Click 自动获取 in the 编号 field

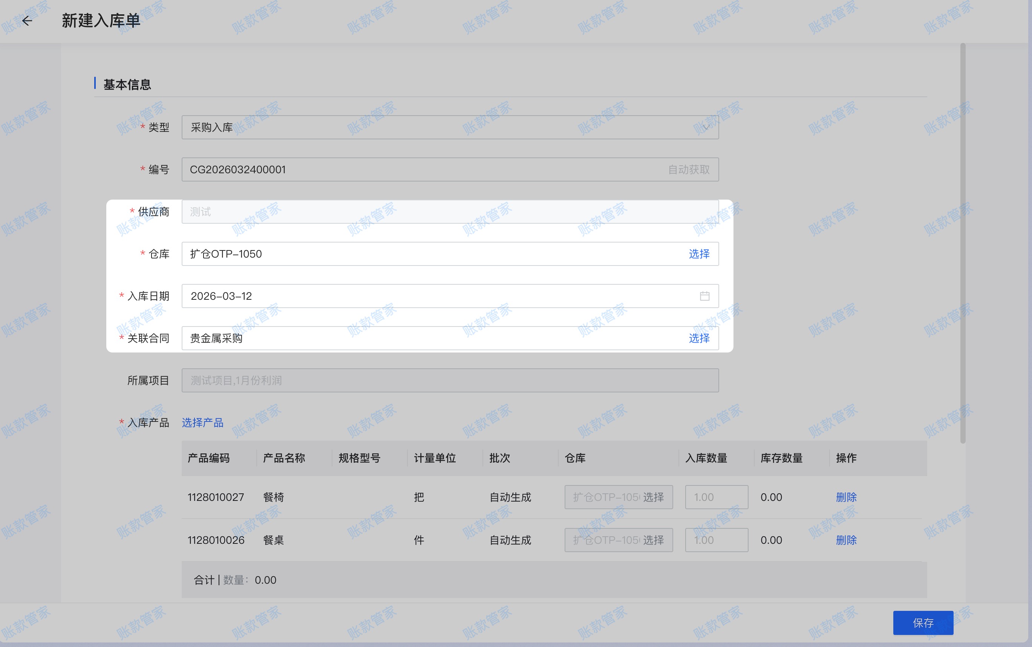(689, 170)
